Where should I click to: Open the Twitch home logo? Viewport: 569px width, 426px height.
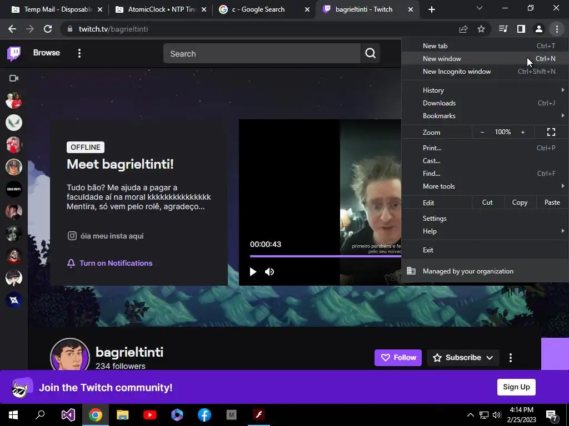[14, 54]
